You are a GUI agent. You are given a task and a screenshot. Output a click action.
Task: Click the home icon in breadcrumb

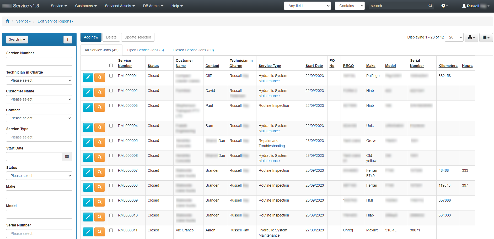[8, 21]
